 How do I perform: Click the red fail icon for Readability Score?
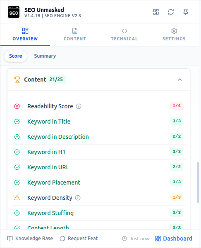[x=17, y=106]
